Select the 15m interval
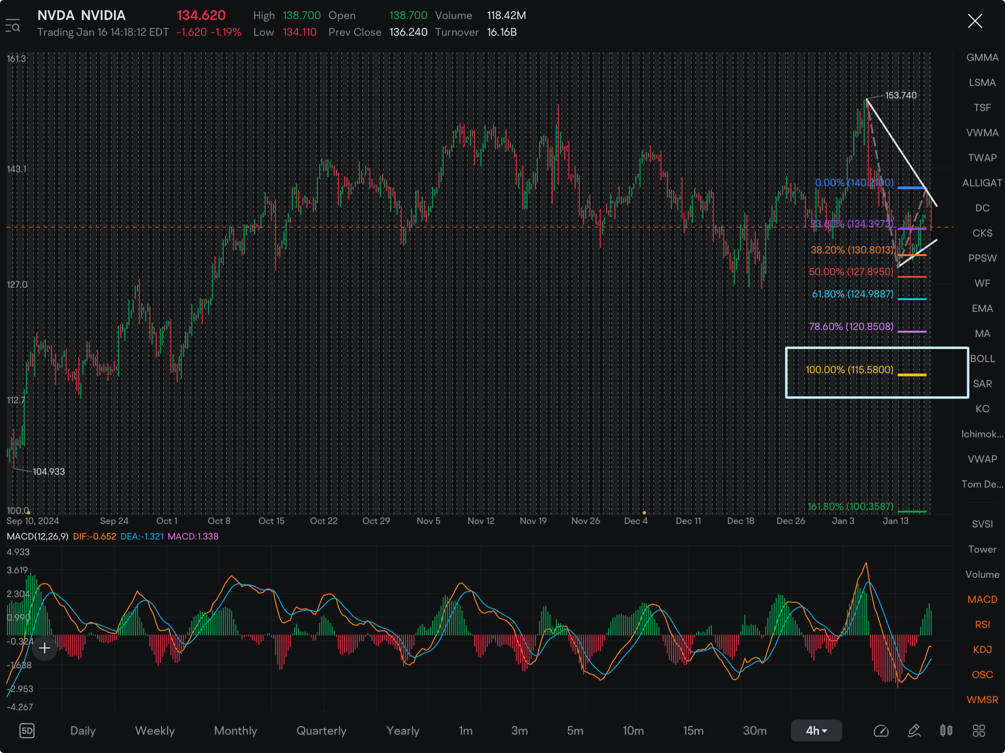The height and width of the screenshot is (753, 1005). tap(693, 731)
